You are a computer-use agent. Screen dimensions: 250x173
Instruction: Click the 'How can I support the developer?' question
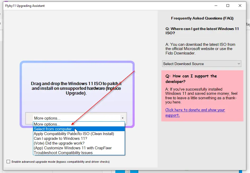[x=191, y=79]
